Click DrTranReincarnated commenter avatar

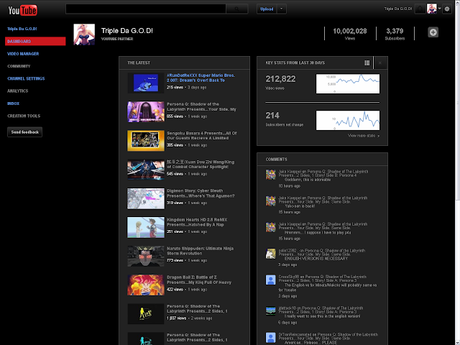click(270, 338)
